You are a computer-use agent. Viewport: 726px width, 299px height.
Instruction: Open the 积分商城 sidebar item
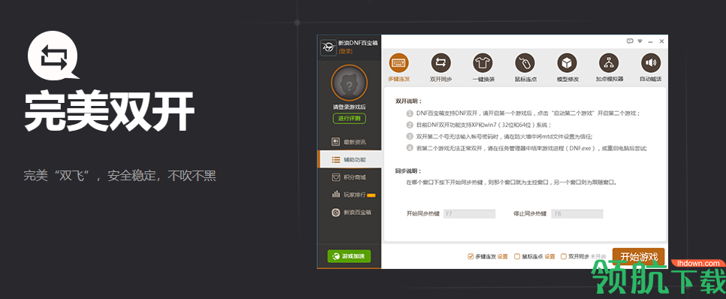[349, 177]
